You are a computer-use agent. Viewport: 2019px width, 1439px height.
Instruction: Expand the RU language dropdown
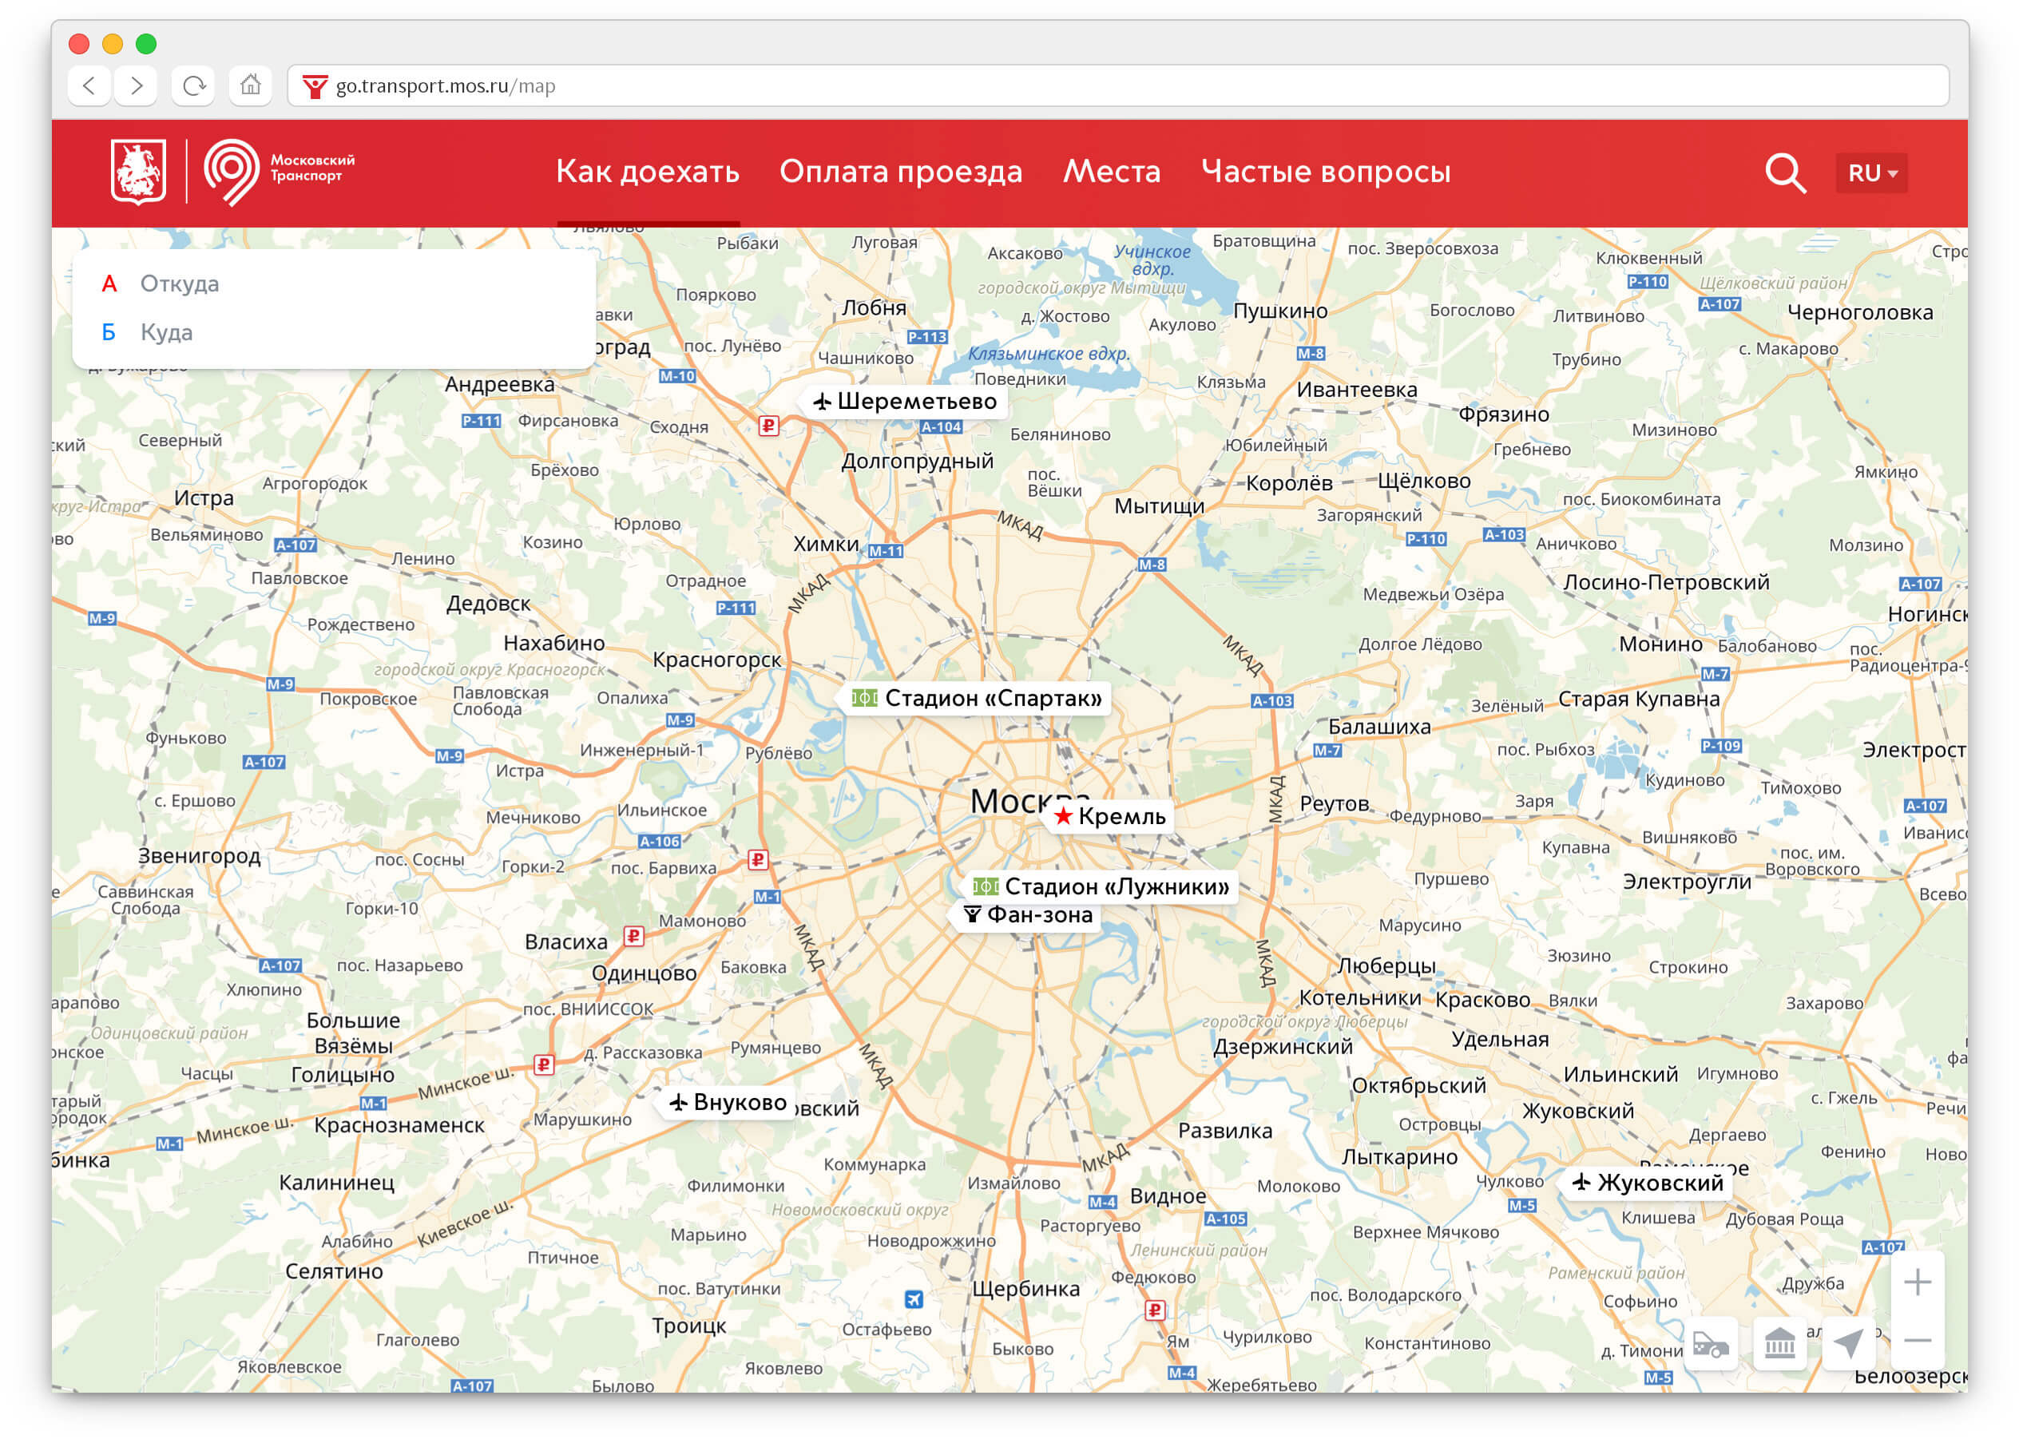(x=1871, y=172)
